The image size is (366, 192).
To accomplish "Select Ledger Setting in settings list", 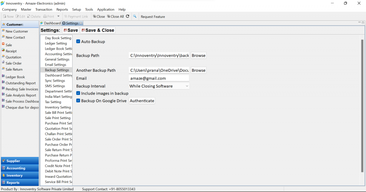I will click(x=56, y=43).
